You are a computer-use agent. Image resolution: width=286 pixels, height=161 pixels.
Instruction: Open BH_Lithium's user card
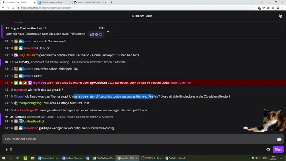pyautogui.click(x=27, y=55)
